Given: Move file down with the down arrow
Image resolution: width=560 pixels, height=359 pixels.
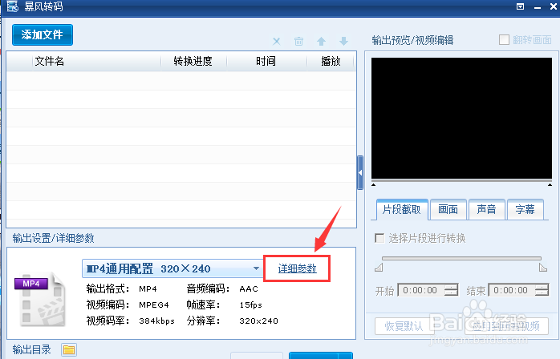Looking at the screenshot, I should click(x=343, y=42).
